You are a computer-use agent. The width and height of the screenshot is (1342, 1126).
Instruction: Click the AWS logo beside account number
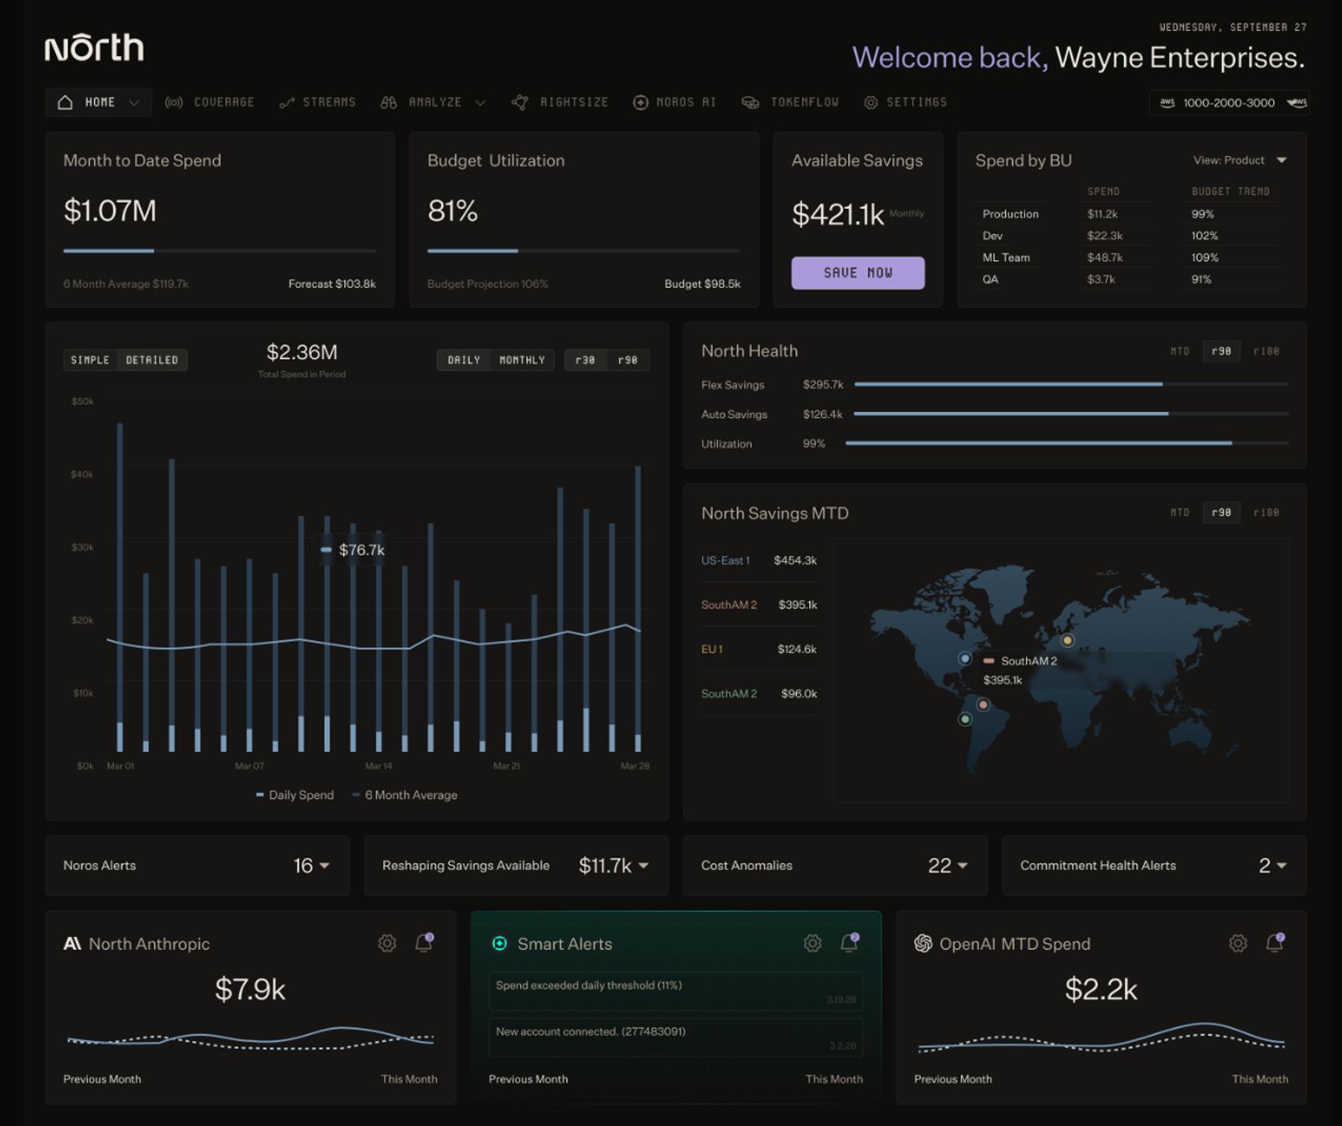pyautogui.click(x=1167, y=102)
